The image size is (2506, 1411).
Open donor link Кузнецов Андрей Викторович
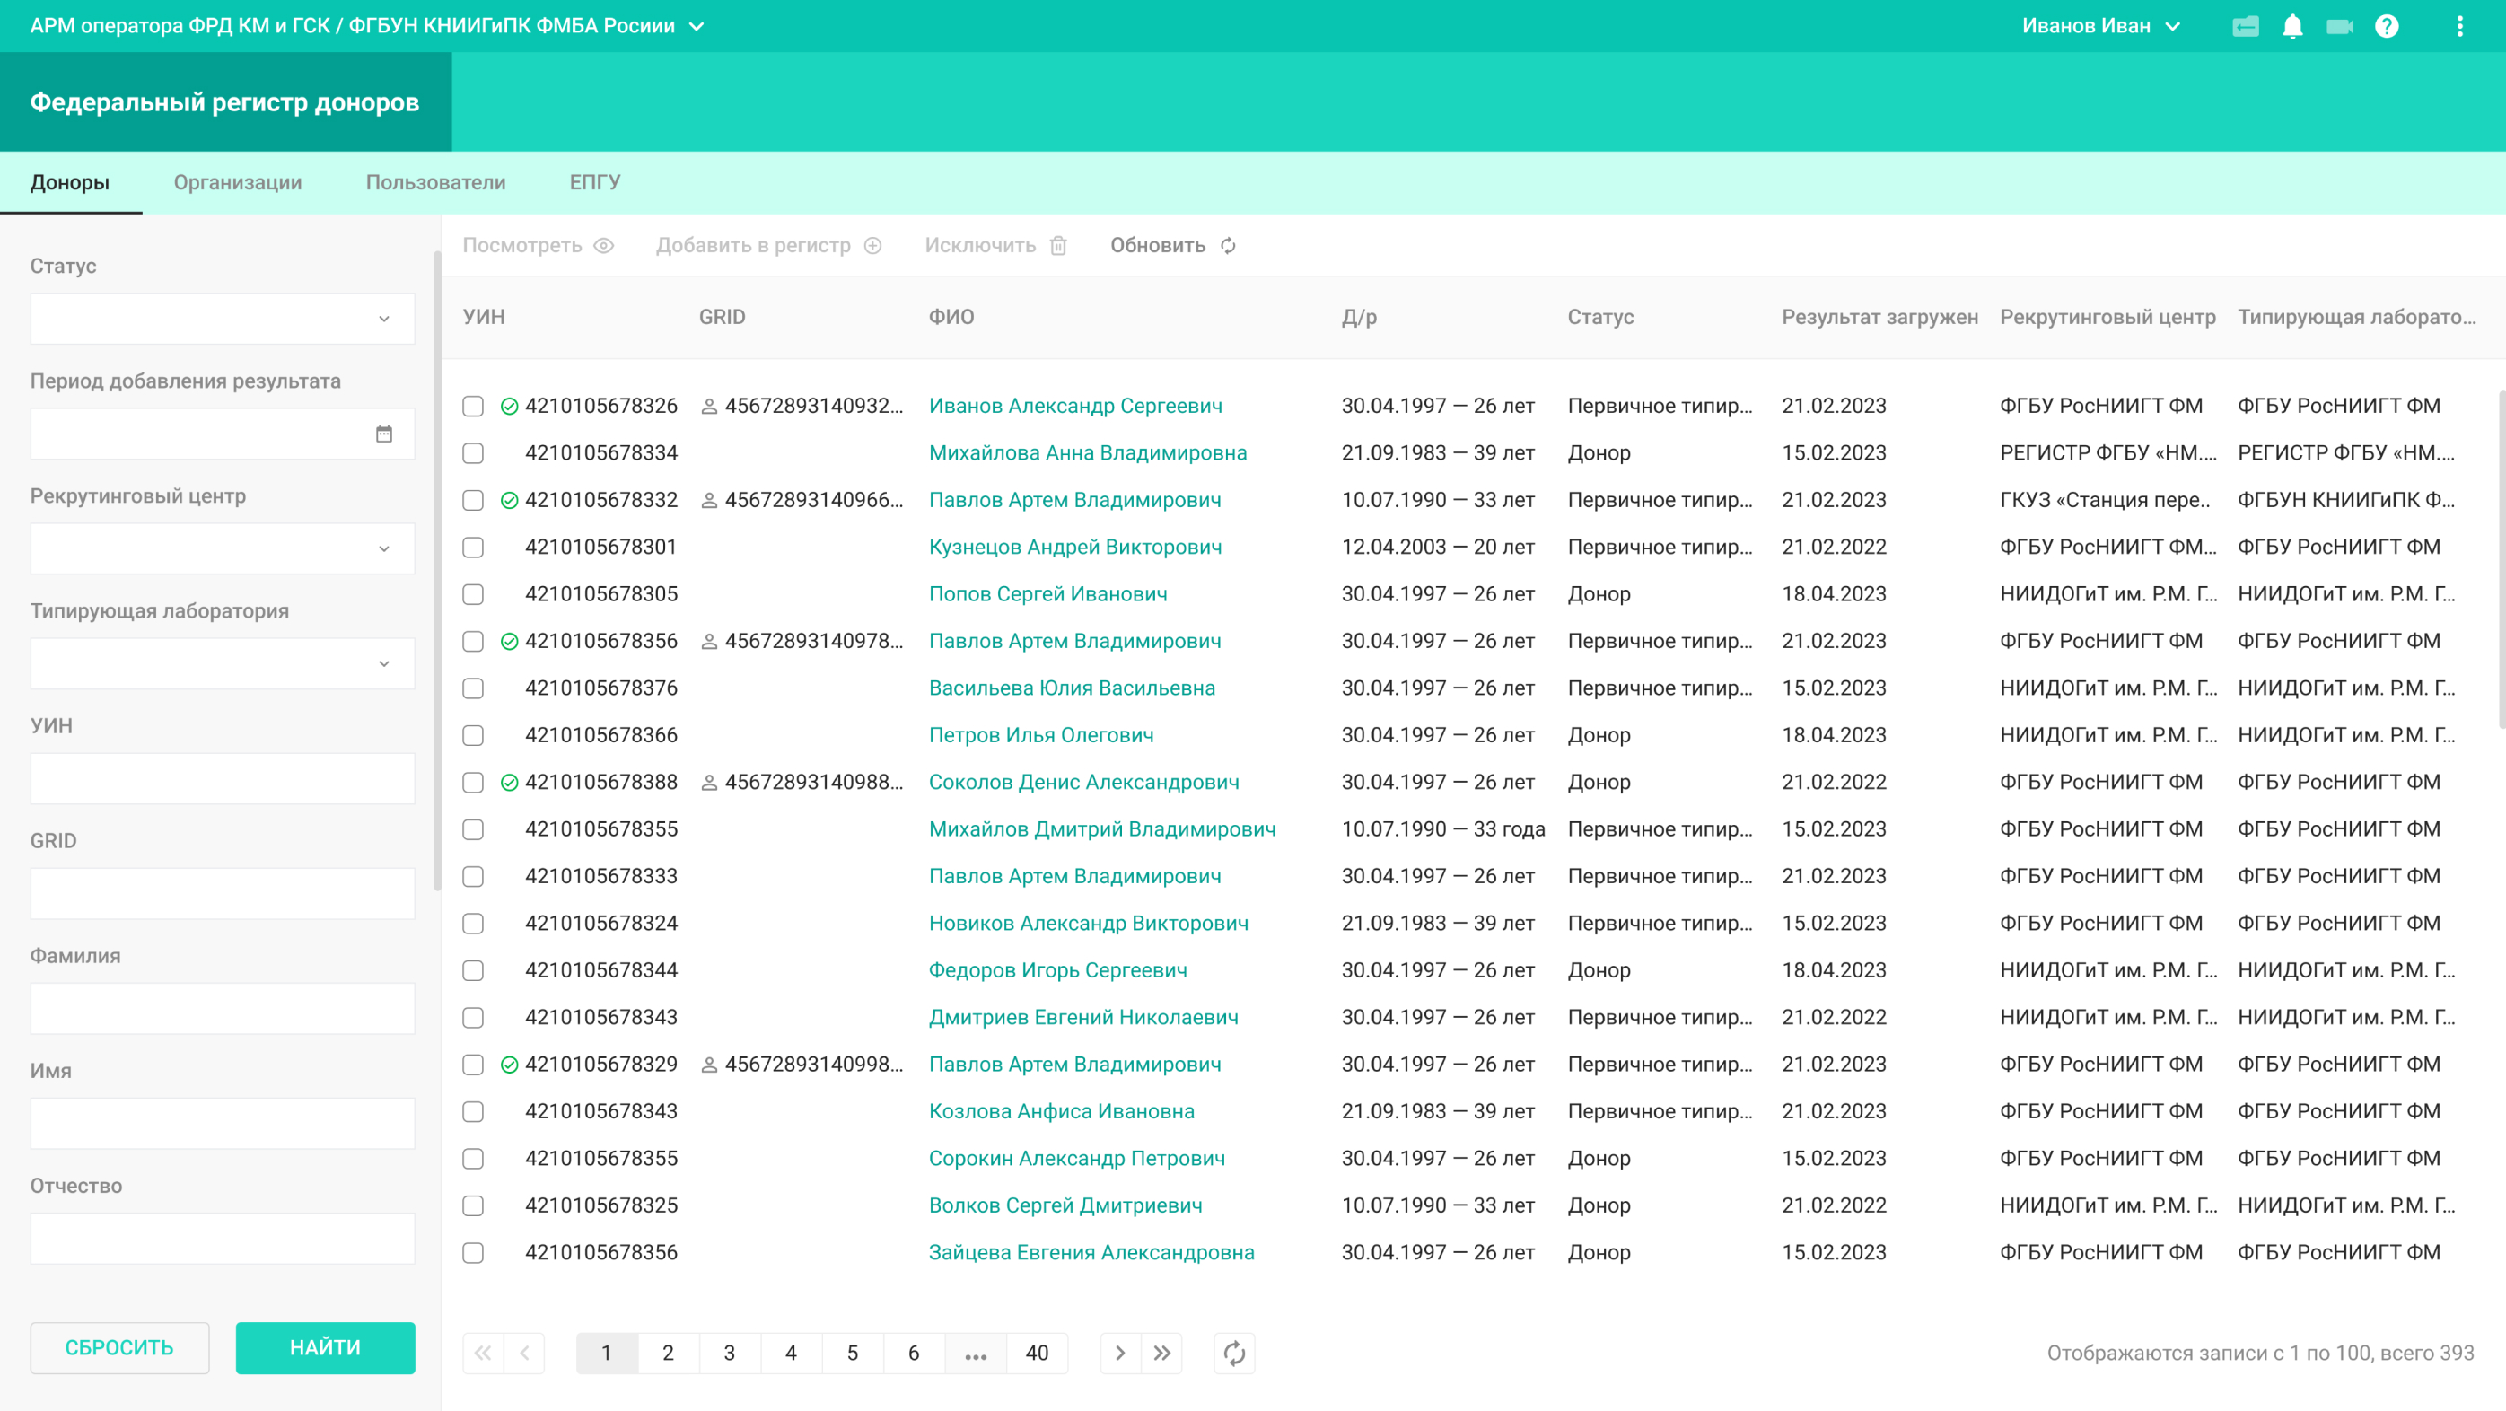pyautogui.click(x=1075, y=547)
